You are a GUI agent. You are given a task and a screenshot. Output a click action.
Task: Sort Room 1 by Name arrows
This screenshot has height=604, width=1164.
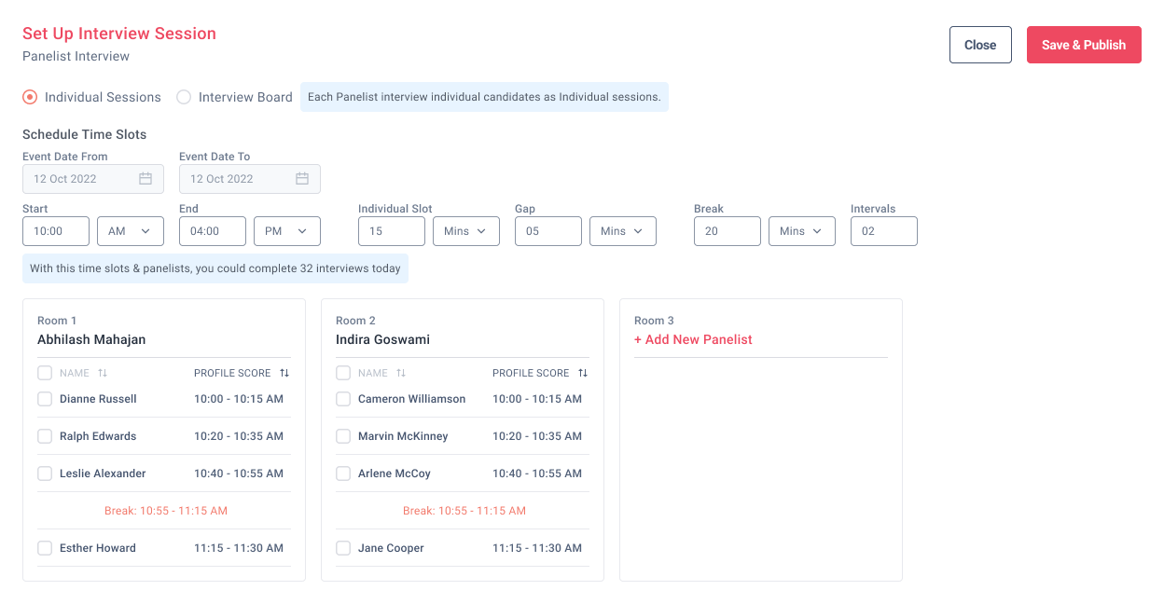click(103, 373)
